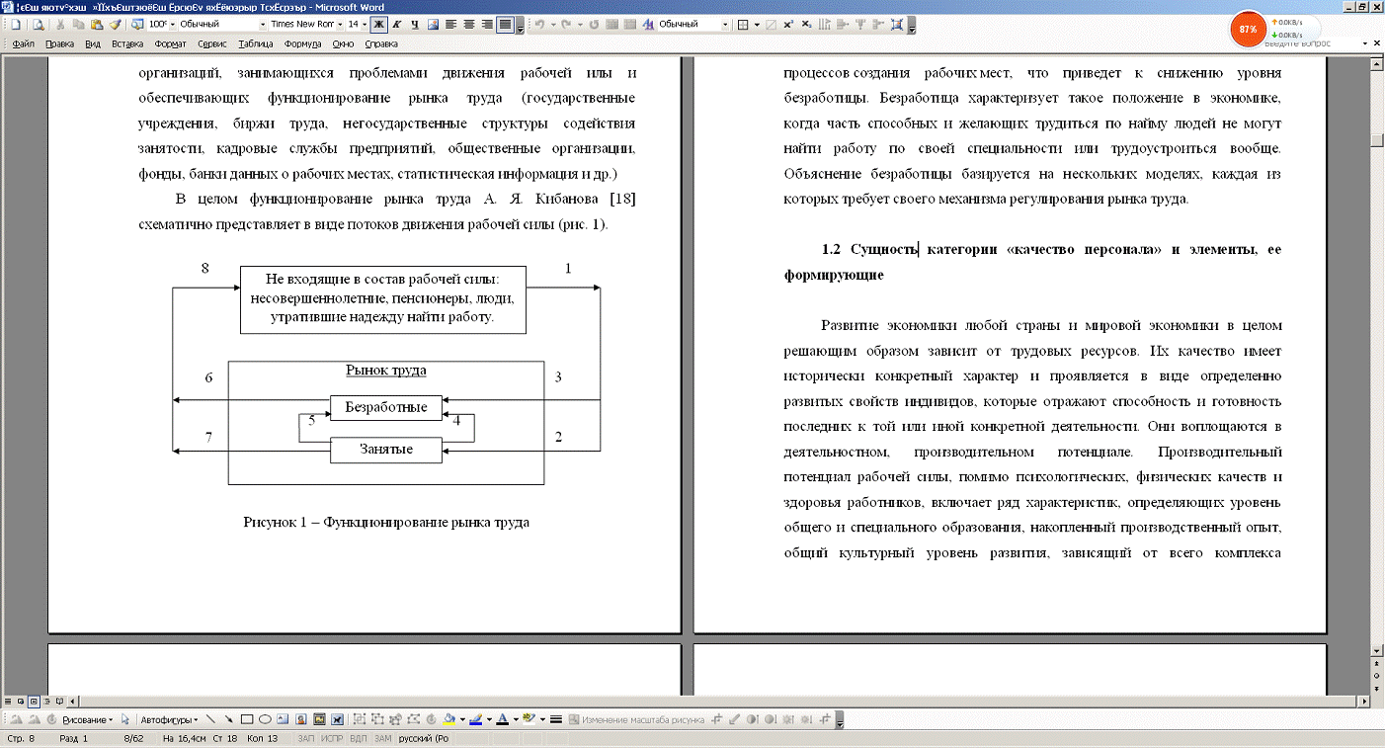Click the Безработные box in the diagram
The width and height of the screenshot is (1385, 748).
385,407
